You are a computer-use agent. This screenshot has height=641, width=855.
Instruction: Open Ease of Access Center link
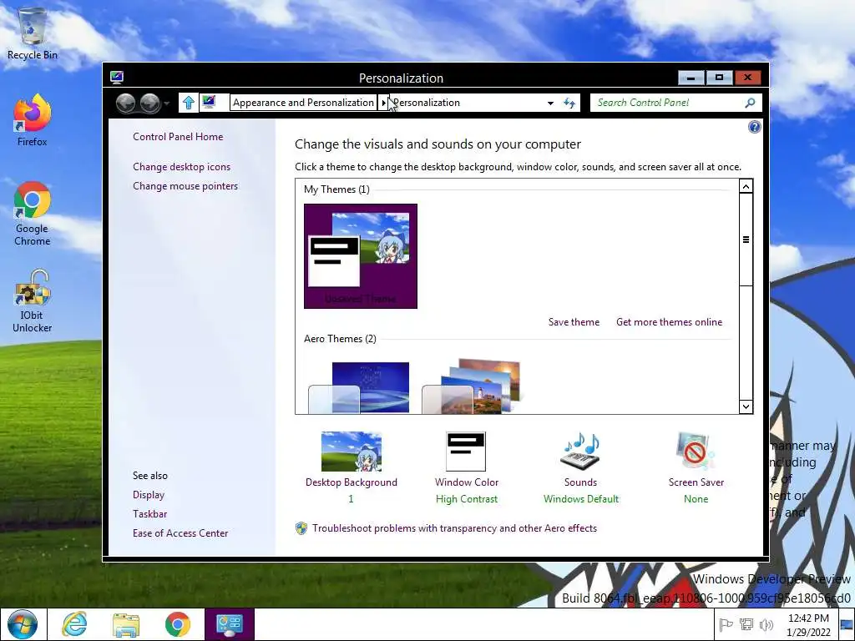coord(180,533)
